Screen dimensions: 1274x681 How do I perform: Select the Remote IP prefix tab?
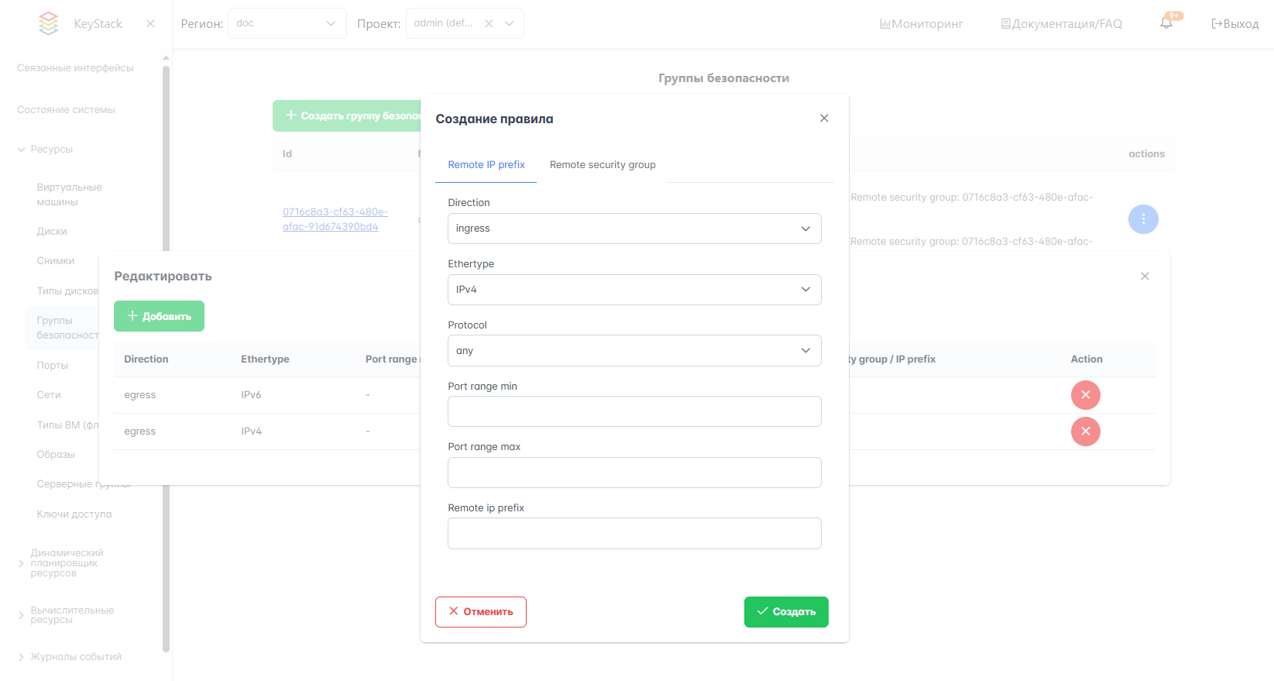(486, 165)
